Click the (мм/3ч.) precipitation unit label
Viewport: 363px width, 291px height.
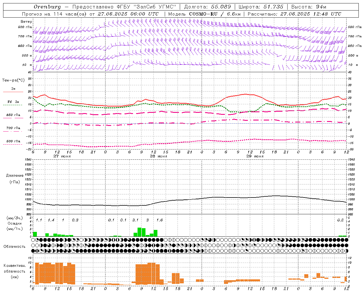14,218
